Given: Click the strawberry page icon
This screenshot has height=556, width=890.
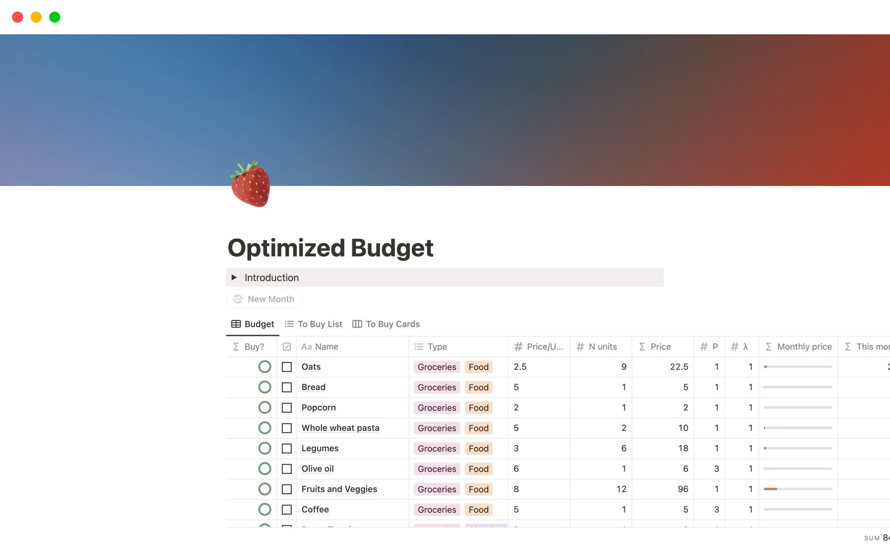Looking at the screenshot, I should 250,184.
